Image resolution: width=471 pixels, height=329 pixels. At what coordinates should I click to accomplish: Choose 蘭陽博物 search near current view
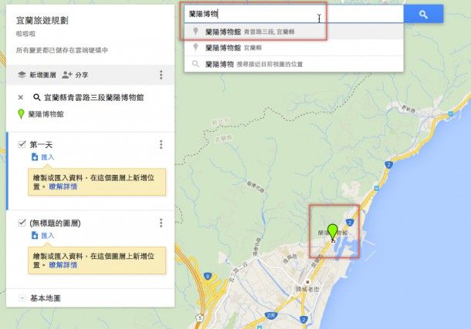(293, 64)
